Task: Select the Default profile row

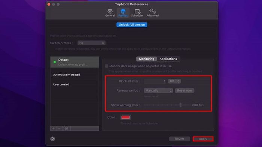Action: [x=75, y=62]
